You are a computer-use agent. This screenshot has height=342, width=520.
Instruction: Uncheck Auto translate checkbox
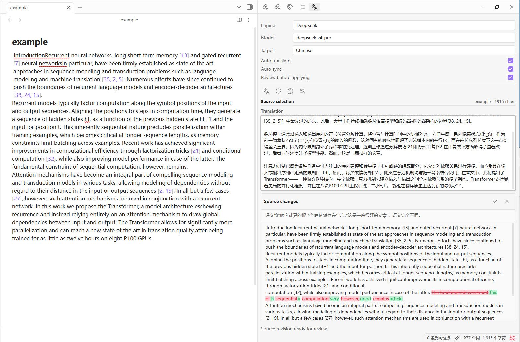(511, 61)
